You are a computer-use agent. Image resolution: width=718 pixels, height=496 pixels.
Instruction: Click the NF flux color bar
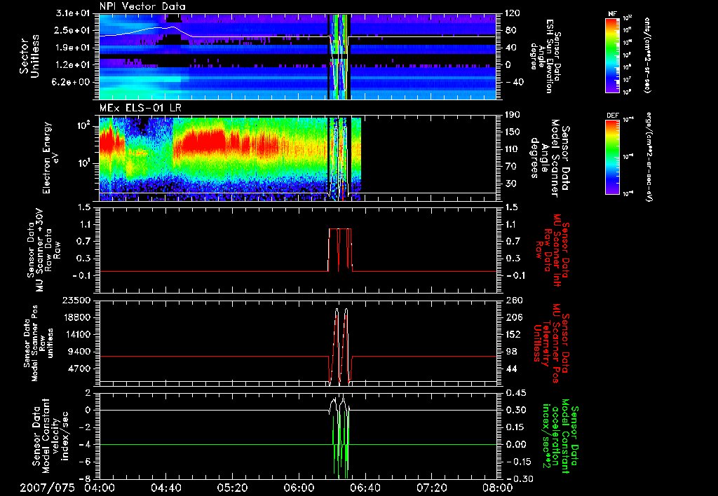click(x=613, y=55)
